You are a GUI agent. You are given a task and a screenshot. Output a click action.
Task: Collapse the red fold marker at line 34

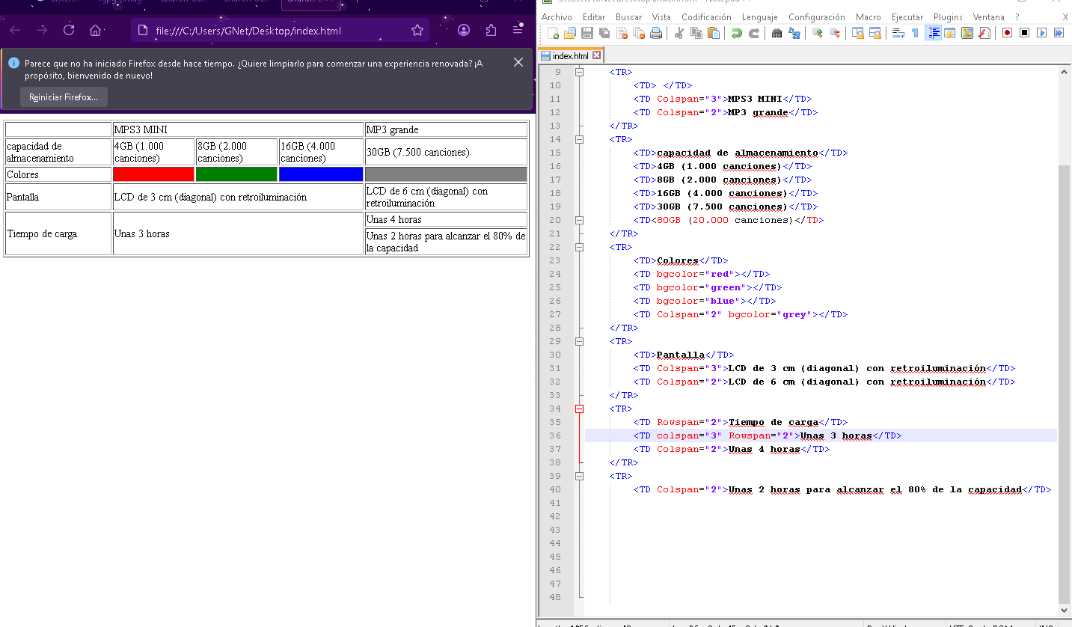coord(579,409)
